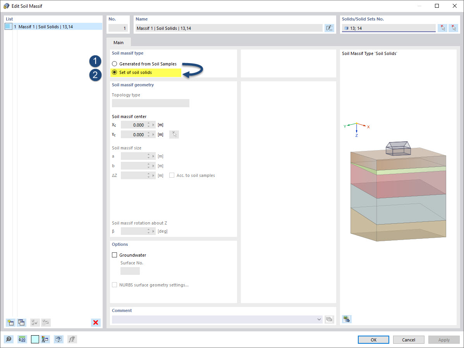
Task: Enable the Groundwater checkbox
Action: [115, 255]
